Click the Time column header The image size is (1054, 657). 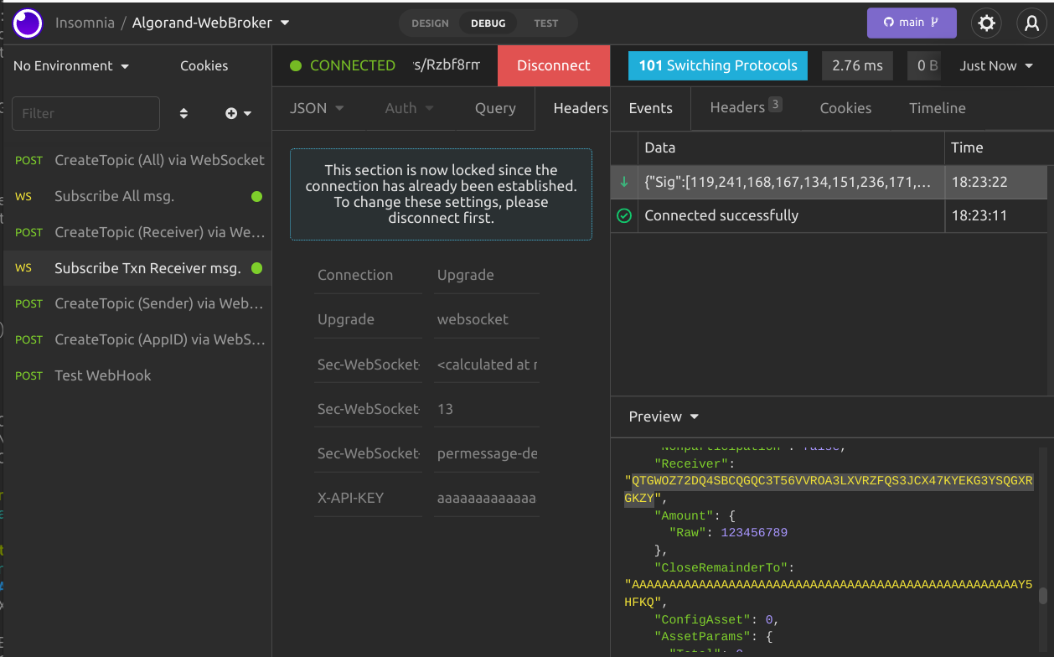967,147
